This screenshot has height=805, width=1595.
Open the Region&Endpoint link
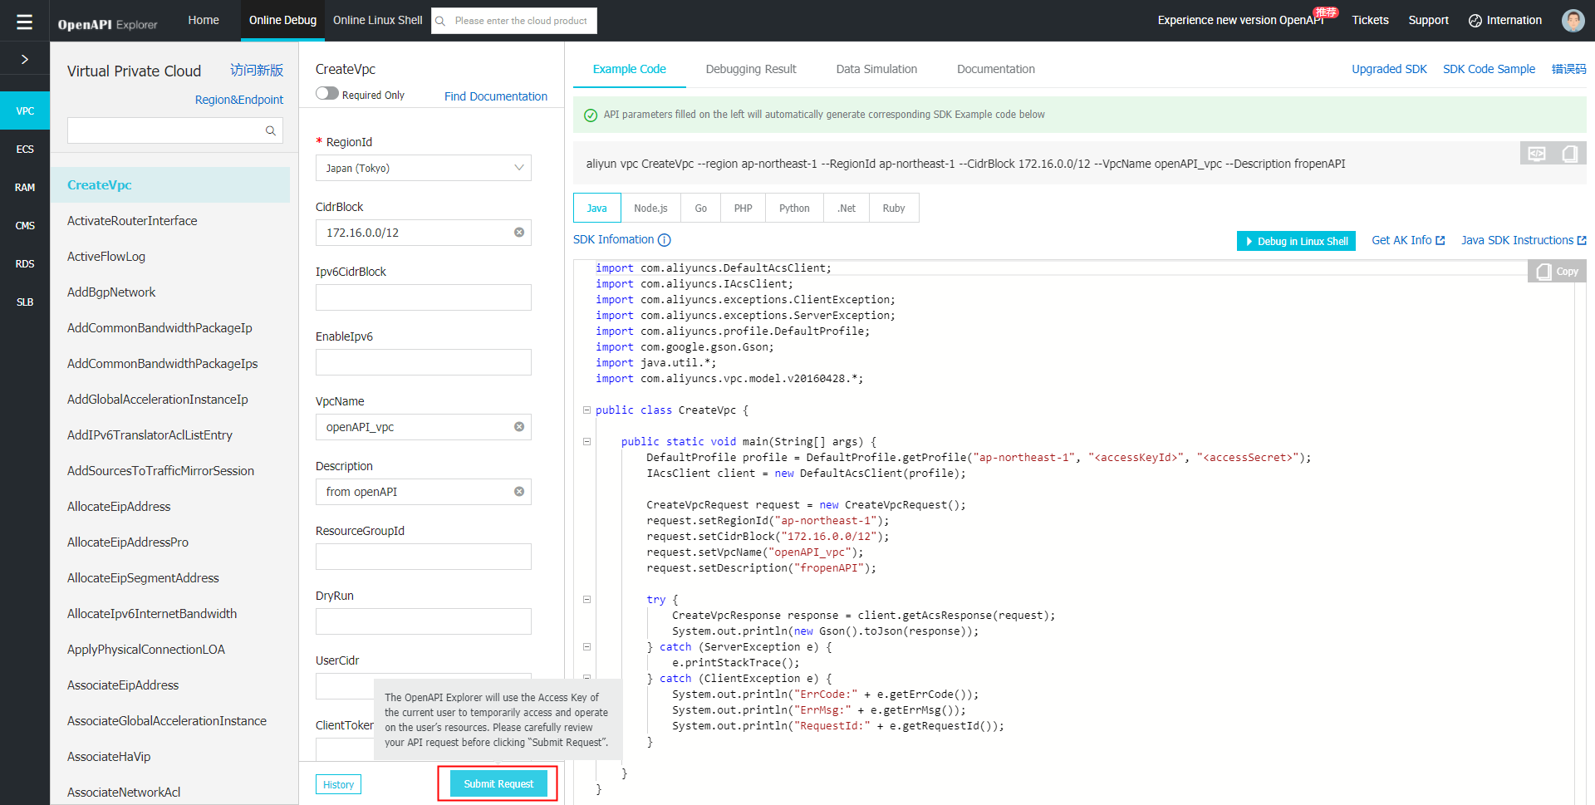click(x=239, y=100)
